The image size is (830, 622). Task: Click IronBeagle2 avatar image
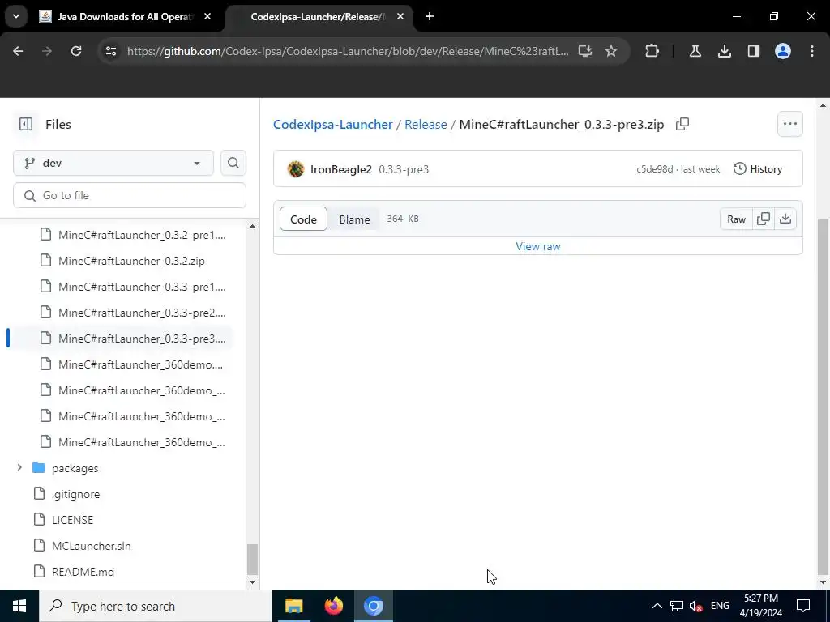click(x=296, y=169)
